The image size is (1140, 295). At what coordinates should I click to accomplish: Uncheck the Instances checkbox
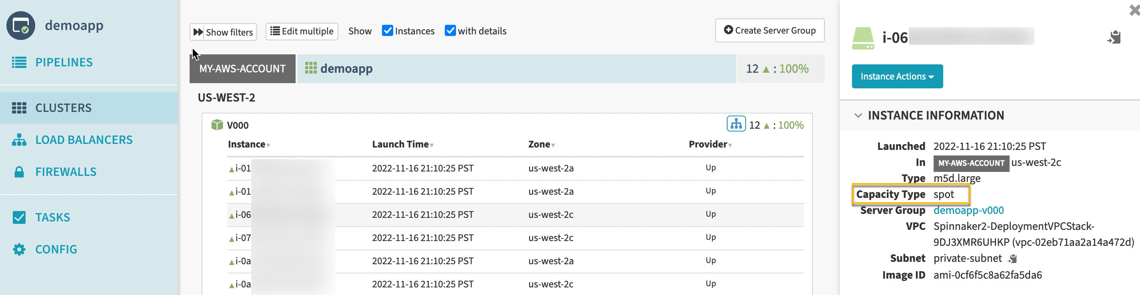[x=387, y=30]
